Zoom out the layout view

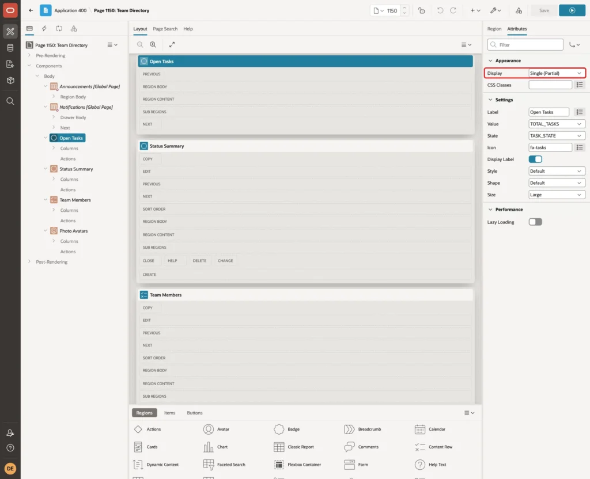tap(140, 44)
